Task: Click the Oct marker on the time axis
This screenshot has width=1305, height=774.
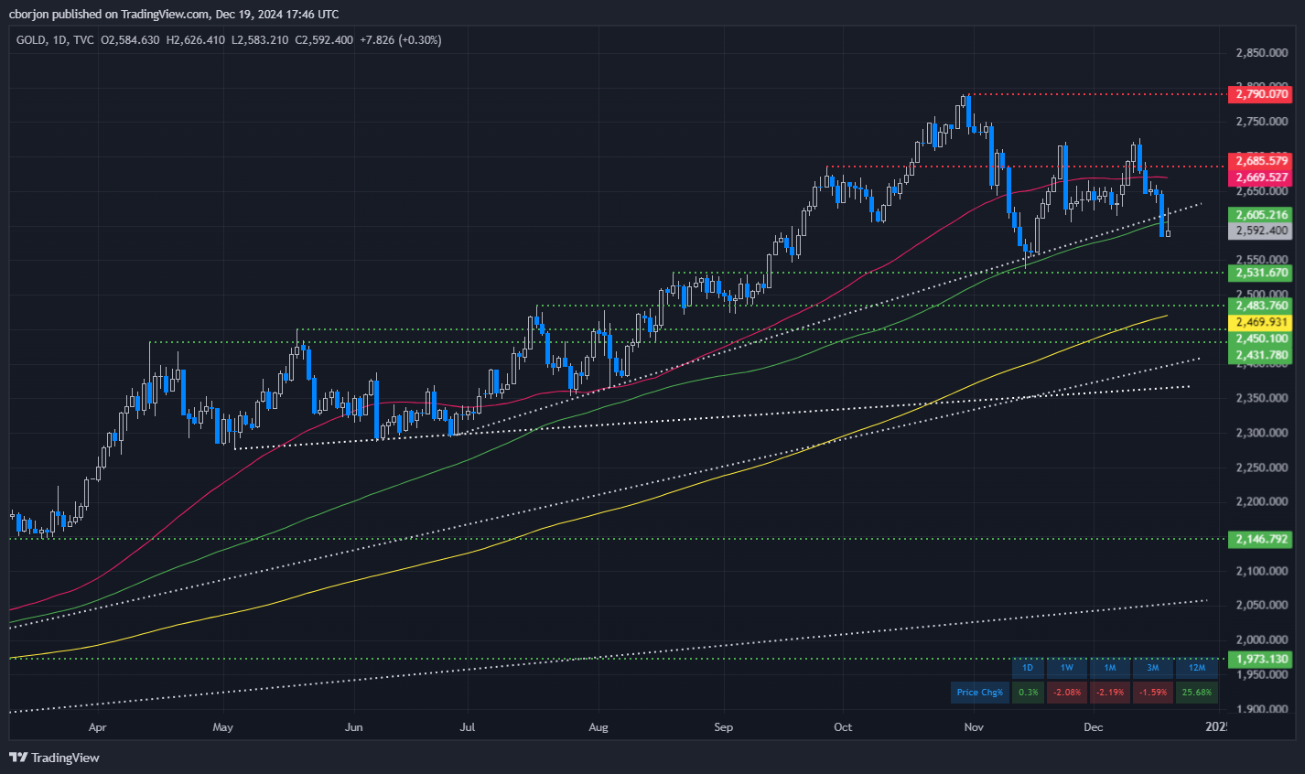Action: click(x=843, y=727)
